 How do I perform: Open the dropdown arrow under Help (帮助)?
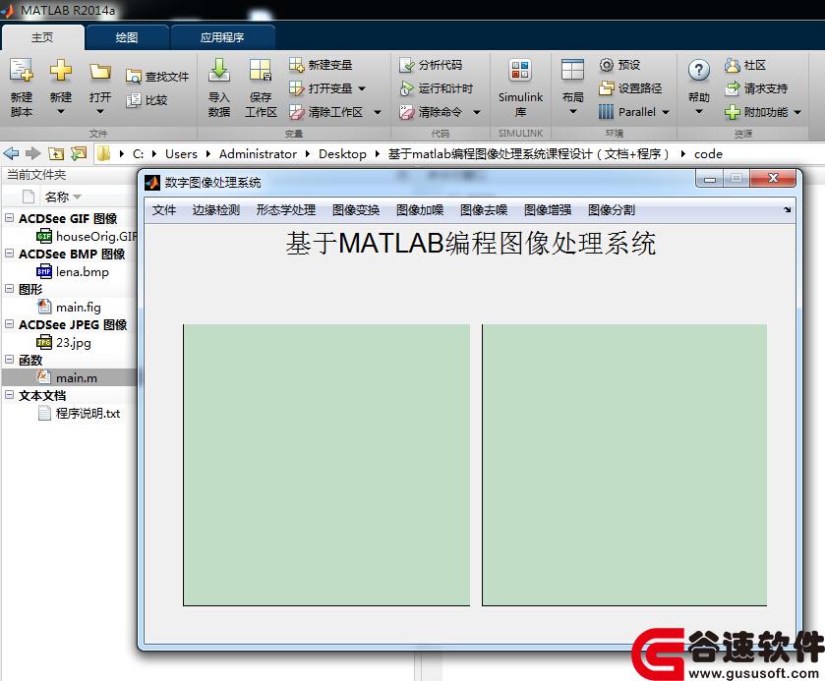pos(699,111)
